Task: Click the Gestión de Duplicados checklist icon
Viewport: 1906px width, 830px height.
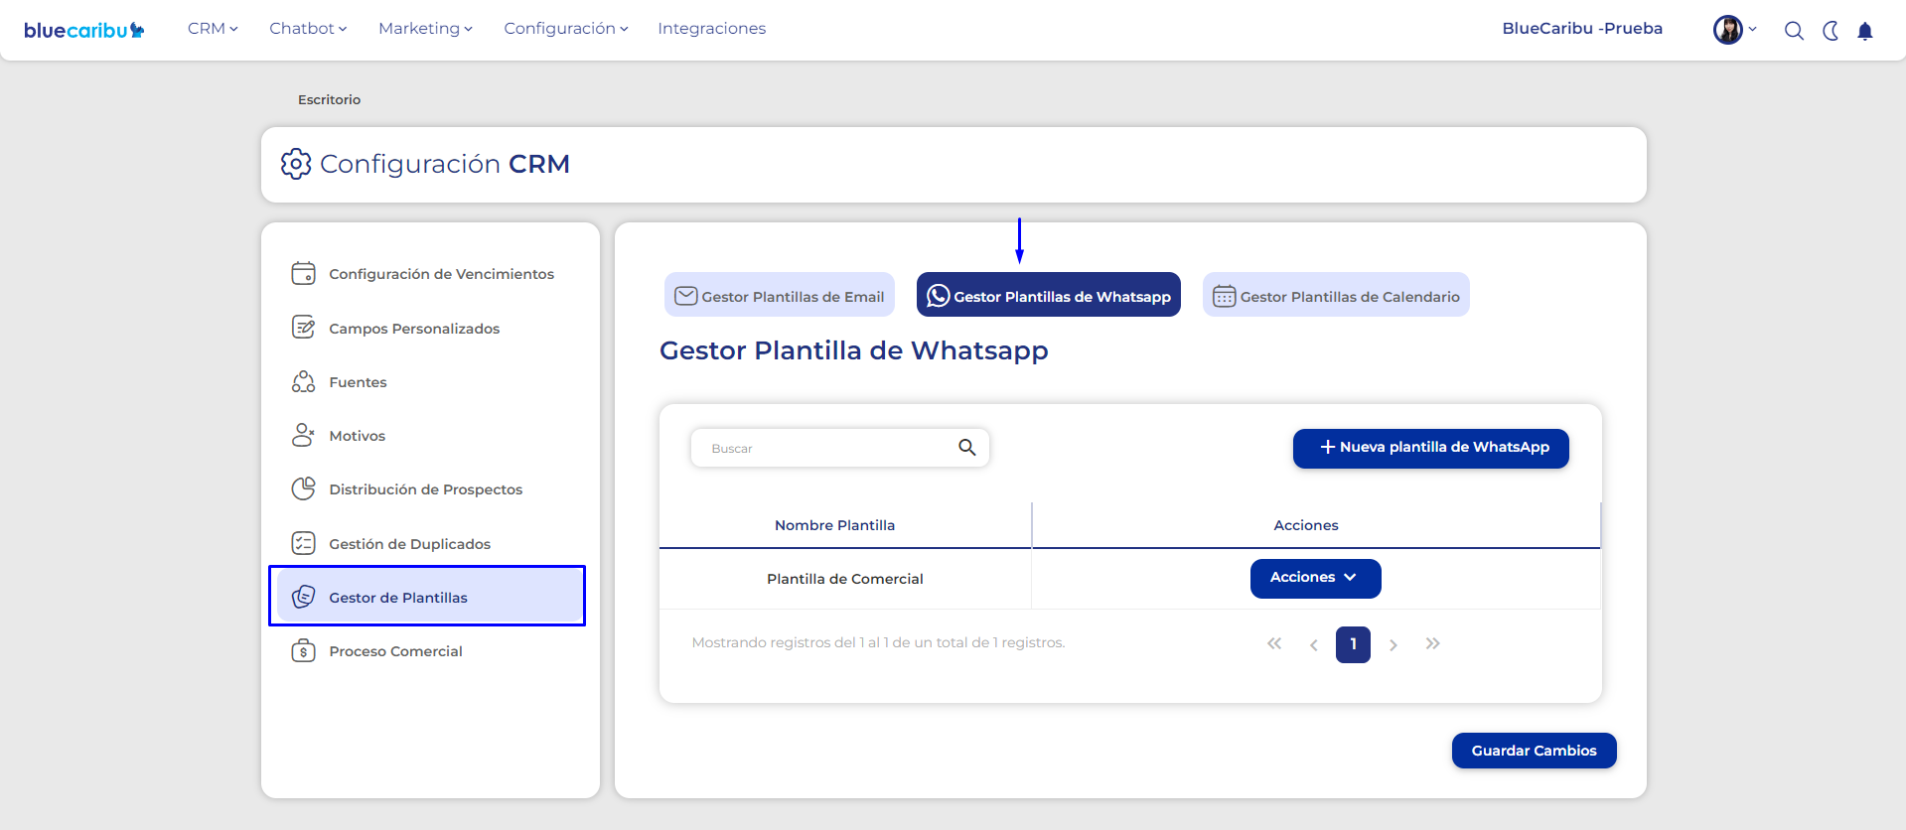Action: pos(304,543)
